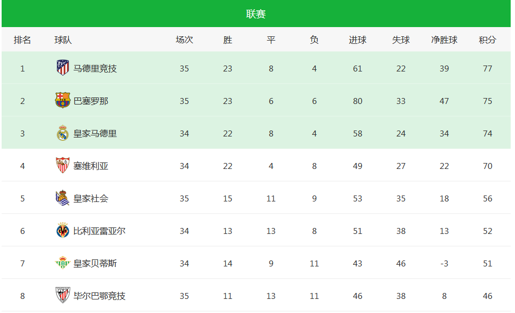Click the Atlético Madrid club crest
Image resolution: width=515 pixels, height=313 pixels.
click(62, 68)
